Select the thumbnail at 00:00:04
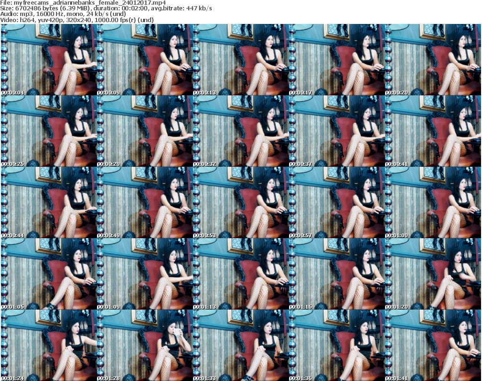 (49, 60)
